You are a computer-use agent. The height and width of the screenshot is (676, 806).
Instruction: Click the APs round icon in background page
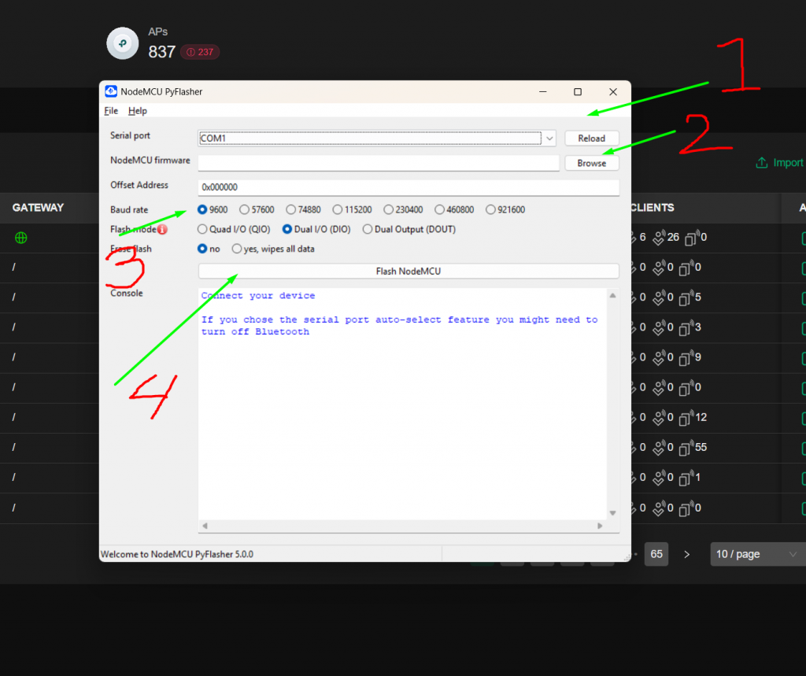coord(122,44)
